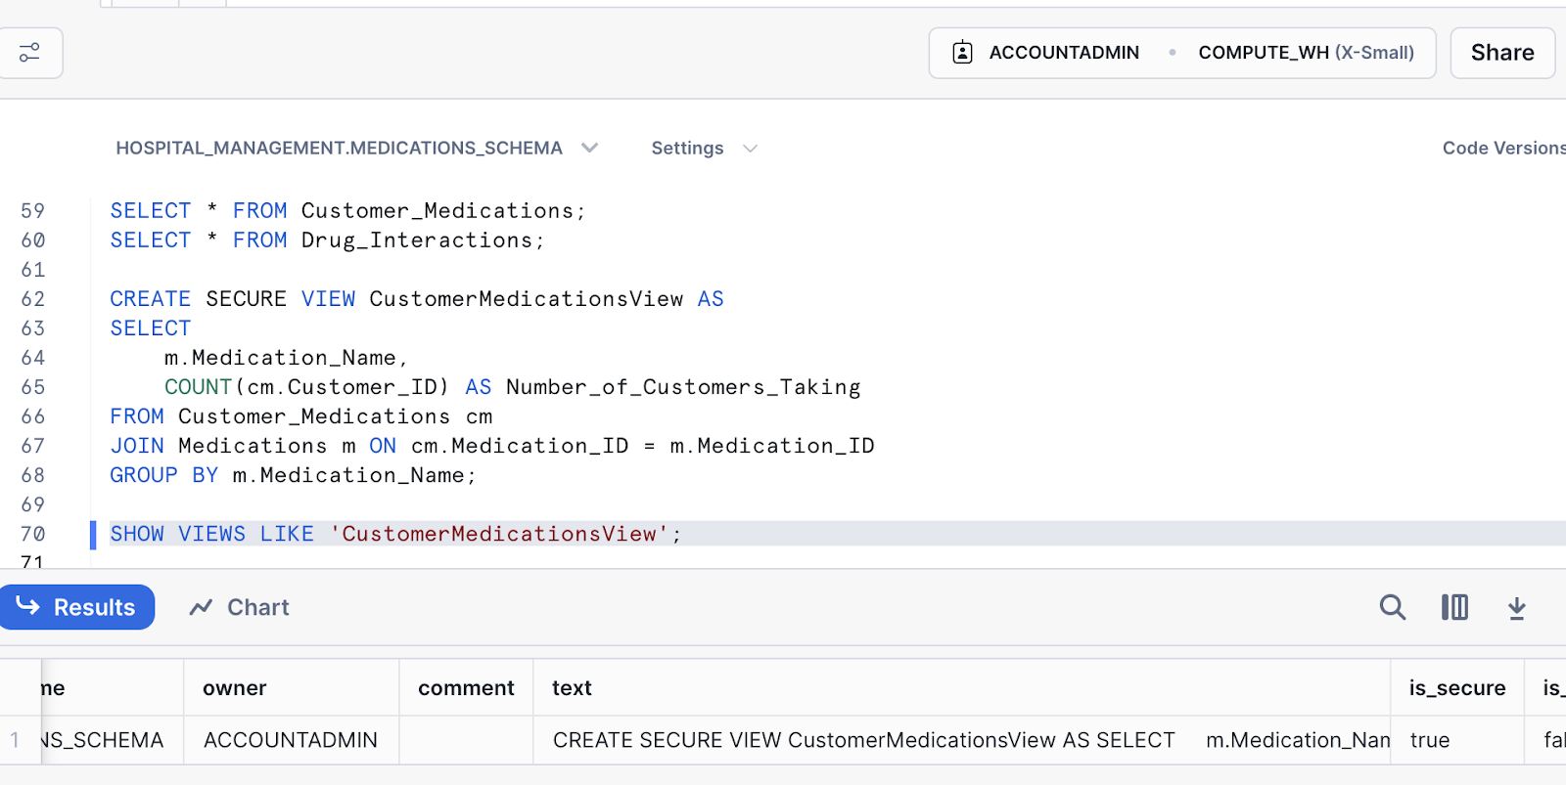
Task: Click the Share button
Action: tap(1502, 53)
